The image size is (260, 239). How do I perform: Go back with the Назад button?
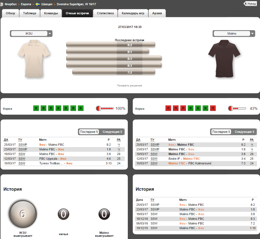(x=250, y=4)
